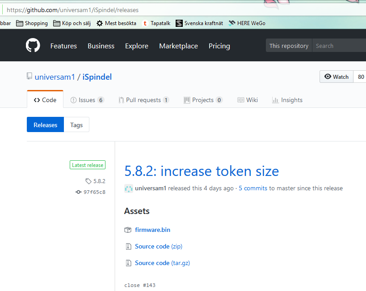Open Marketplace in the top navigation

178,46
